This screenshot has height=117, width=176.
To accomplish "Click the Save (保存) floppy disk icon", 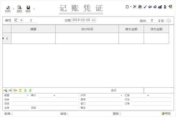I will pyautogui.click(x=28, y=9).
